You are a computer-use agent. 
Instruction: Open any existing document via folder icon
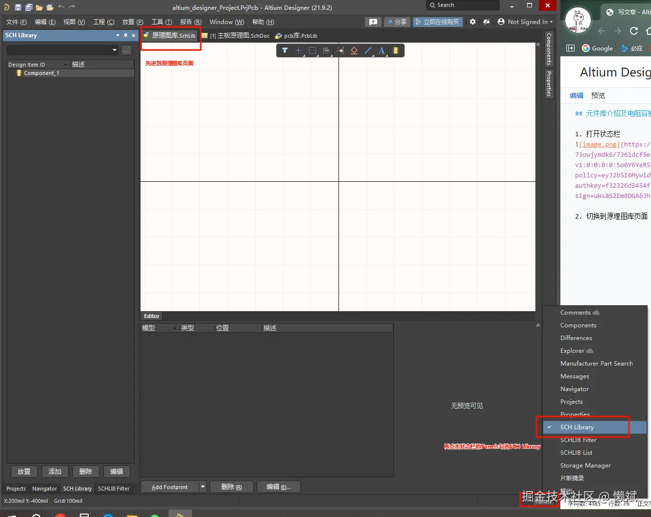tap(39, 7)
